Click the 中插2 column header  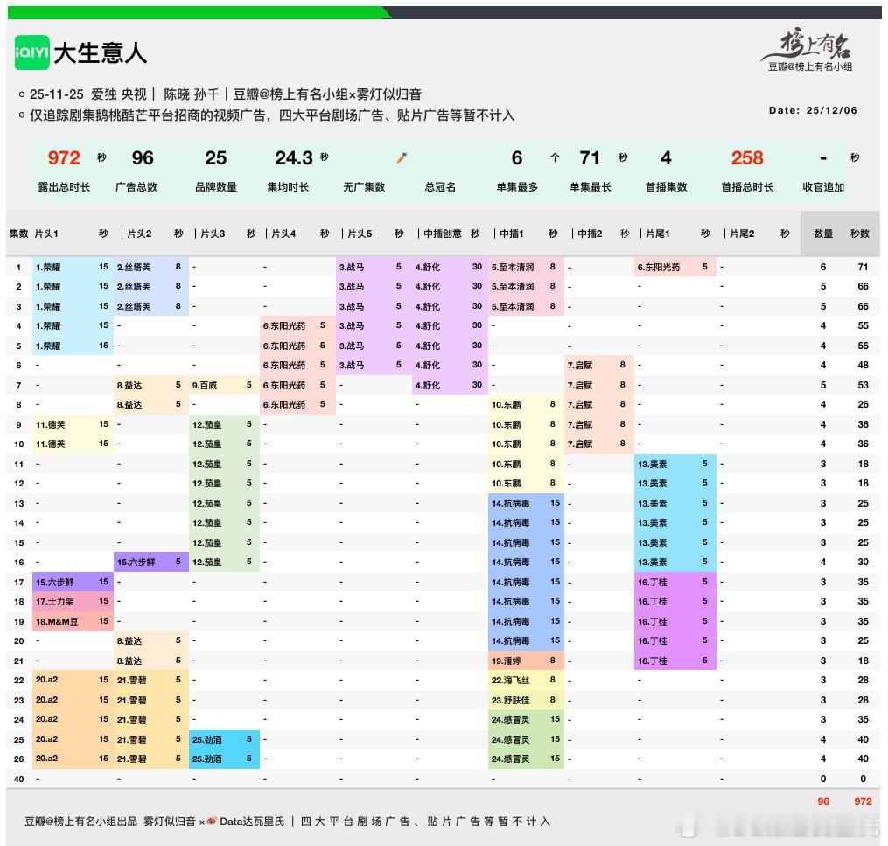click(x=590, y=234)
